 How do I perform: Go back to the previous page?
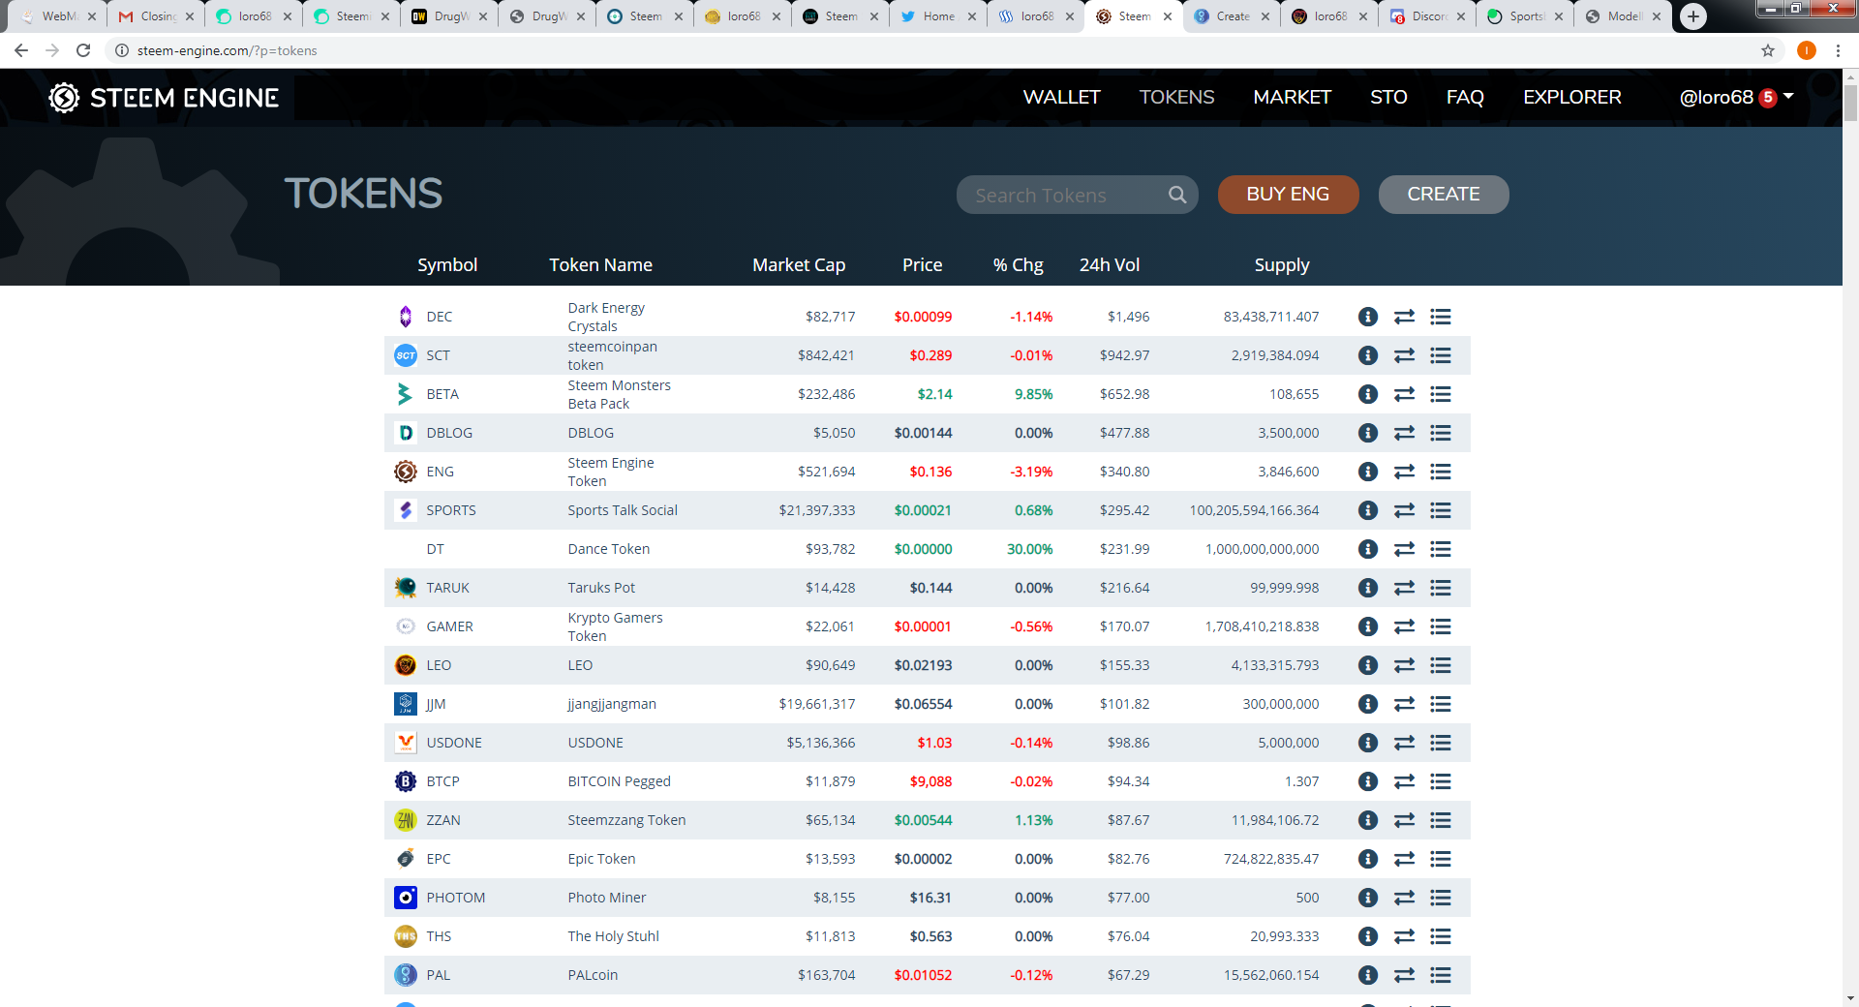click(x=21, y=50)
